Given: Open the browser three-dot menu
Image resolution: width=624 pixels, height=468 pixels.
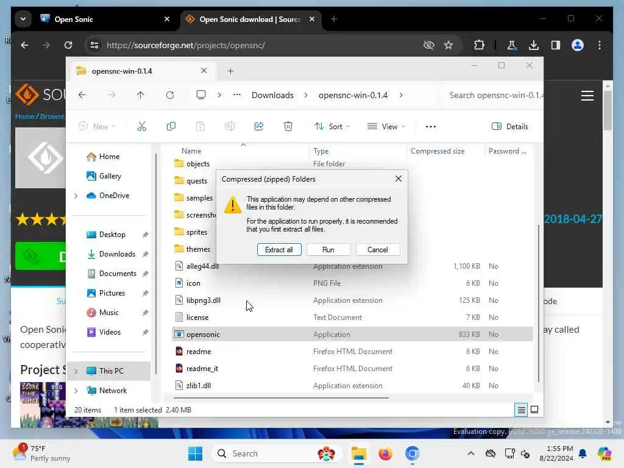Looking at the screenshot, I should coord(600,45).
